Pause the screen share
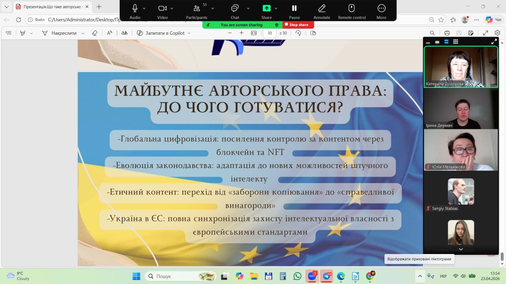The width and height of the screenshot is (506, 284). (294, 9)
